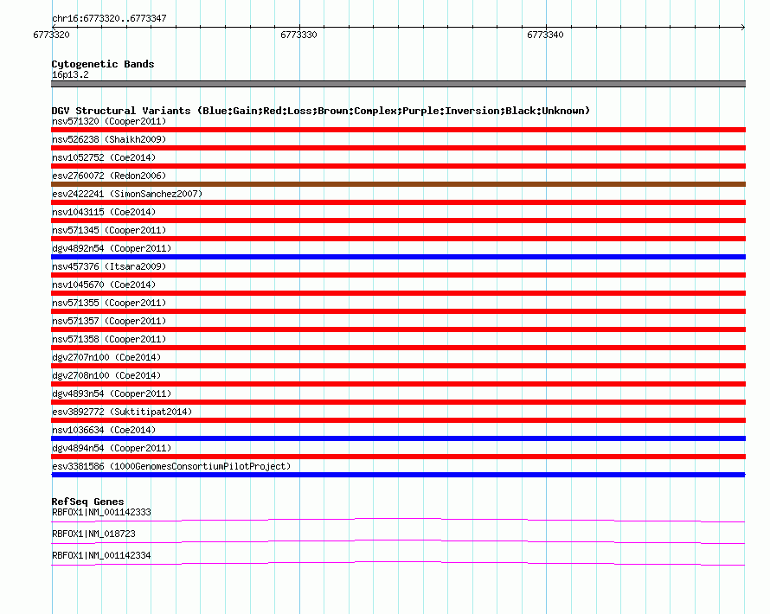Click esv2760072 (Redon2006) label
Viewport: 770px width, 614px height.
[109, 176]
